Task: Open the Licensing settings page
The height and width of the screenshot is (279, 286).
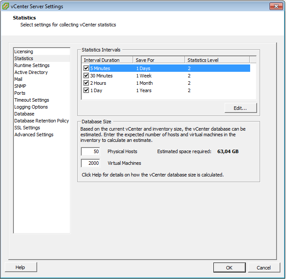Action: [x=24, y=51]
